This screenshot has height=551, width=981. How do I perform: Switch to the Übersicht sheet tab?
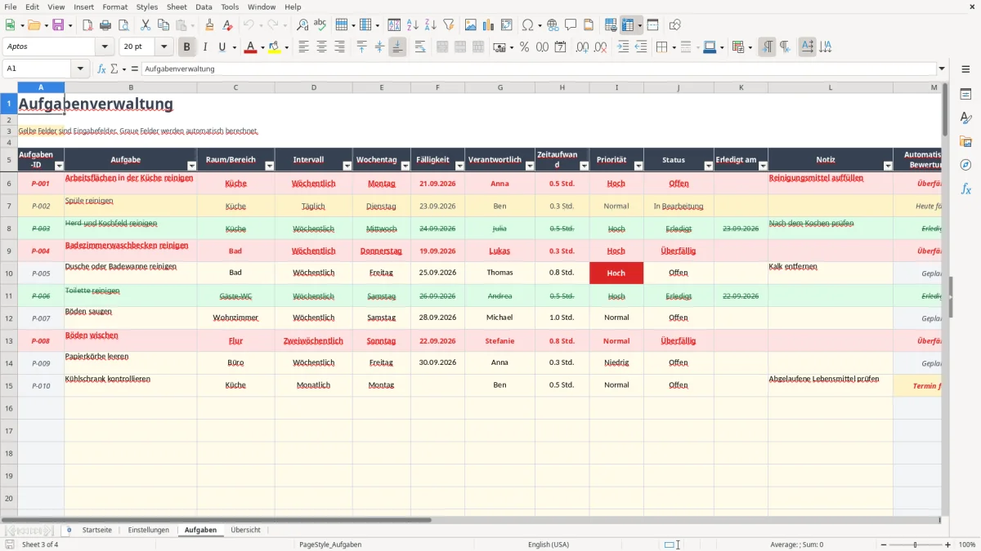pos(245,530)
